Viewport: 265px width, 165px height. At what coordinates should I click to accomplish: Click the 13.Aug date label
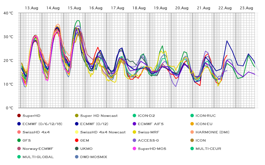point(31,8)
